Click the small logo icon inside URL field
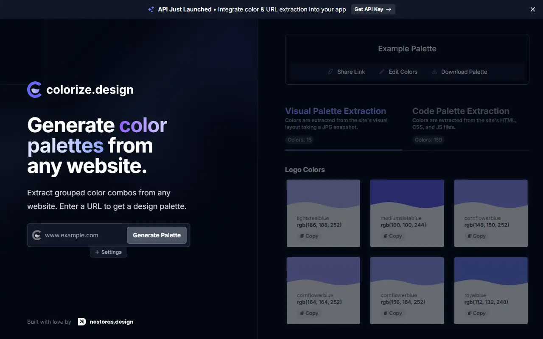Viewport: 543px width, 339px height. 37,235
